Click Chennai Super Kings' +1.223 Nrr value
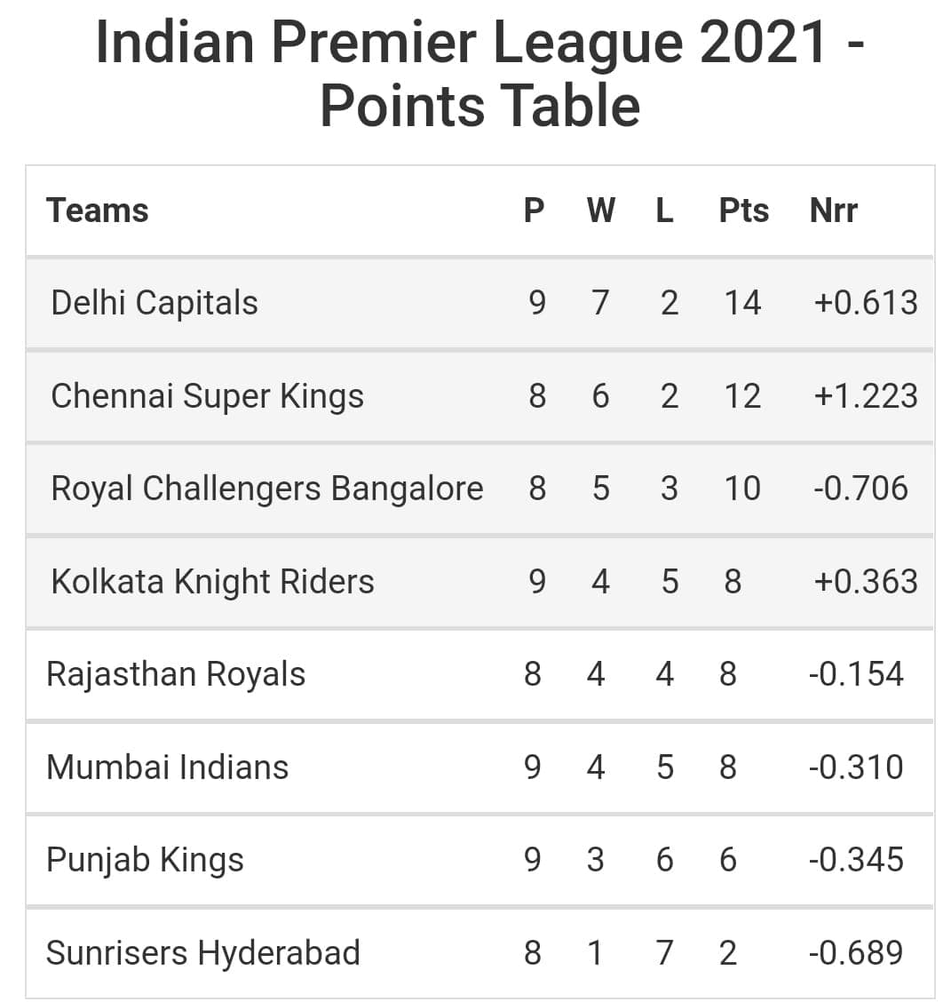This screenshot has height=1002, width=951. [x=865, y=396]
